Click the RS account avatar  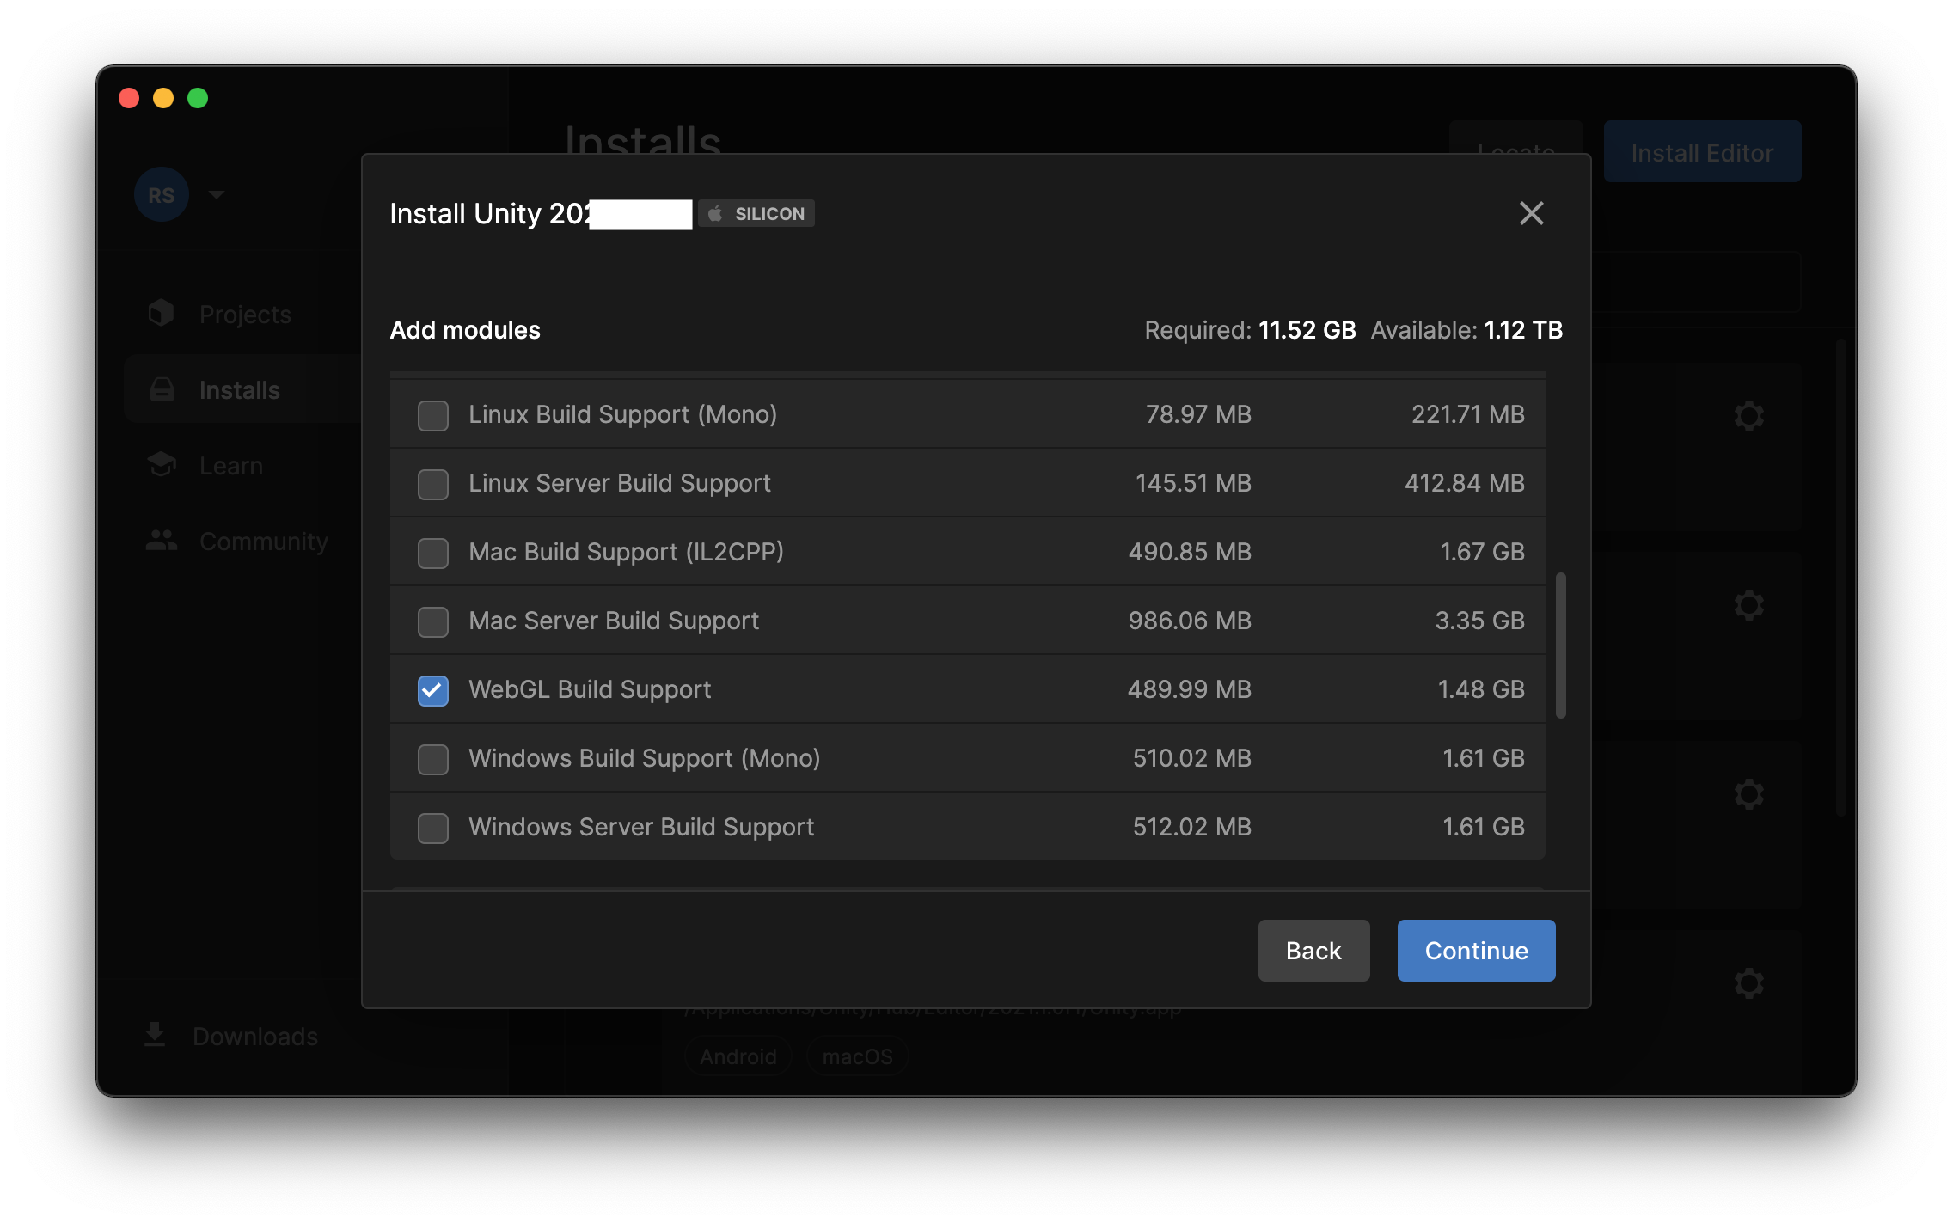[161, 195]
